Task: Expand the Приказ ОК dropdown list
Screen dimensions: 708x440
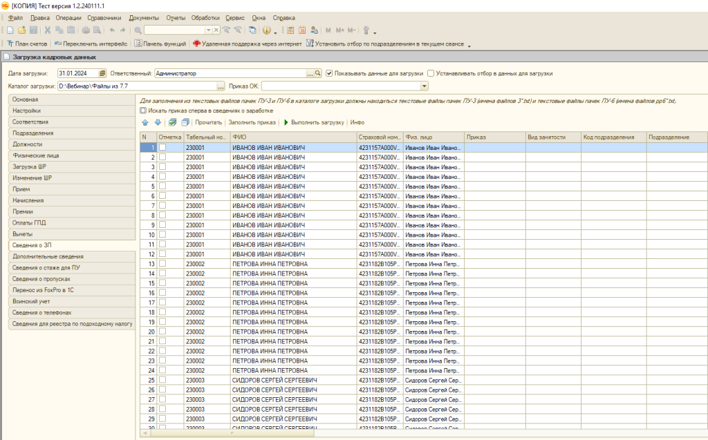Action: (423, 86)
